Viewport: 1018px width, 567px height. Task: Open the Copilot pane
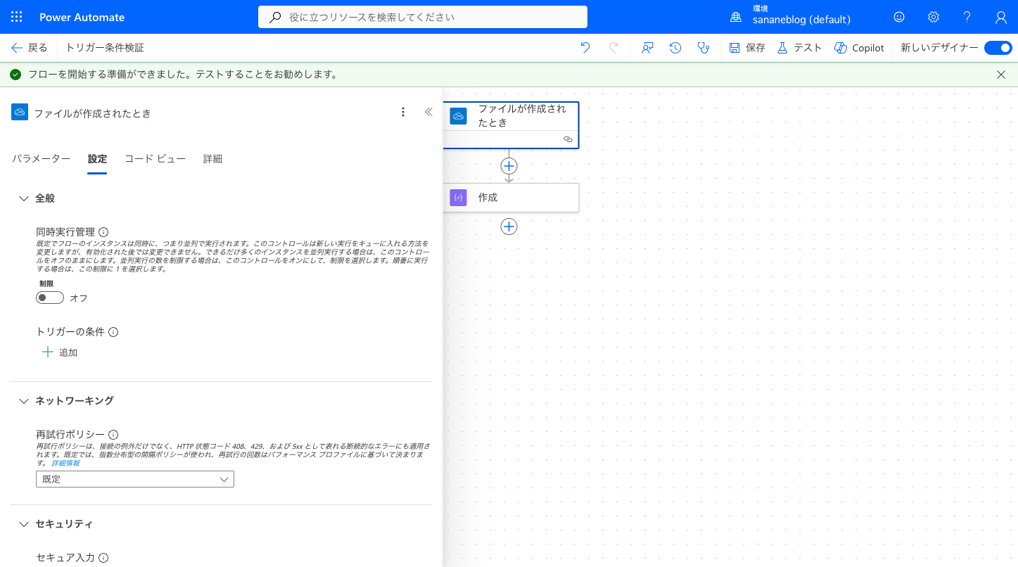tap(859, 48)
